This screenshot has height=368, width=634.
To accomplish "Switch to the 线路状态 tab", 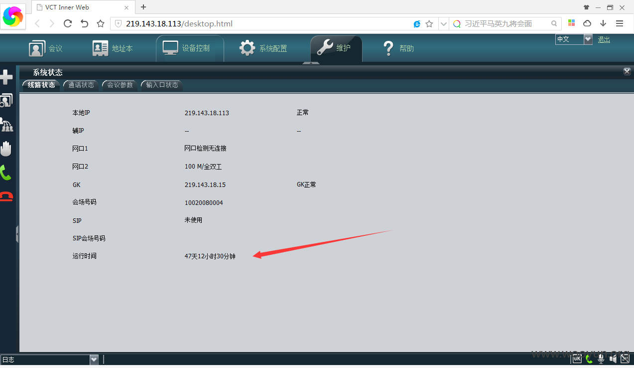I will 41,85.
